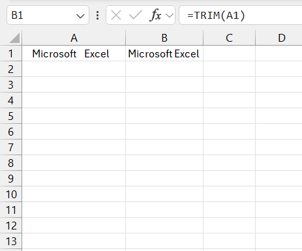Image resolution: width=302 pixels, height=251 pixels.
Task: Cancel the formula entry with X icon
Action: tap(116, 16)
